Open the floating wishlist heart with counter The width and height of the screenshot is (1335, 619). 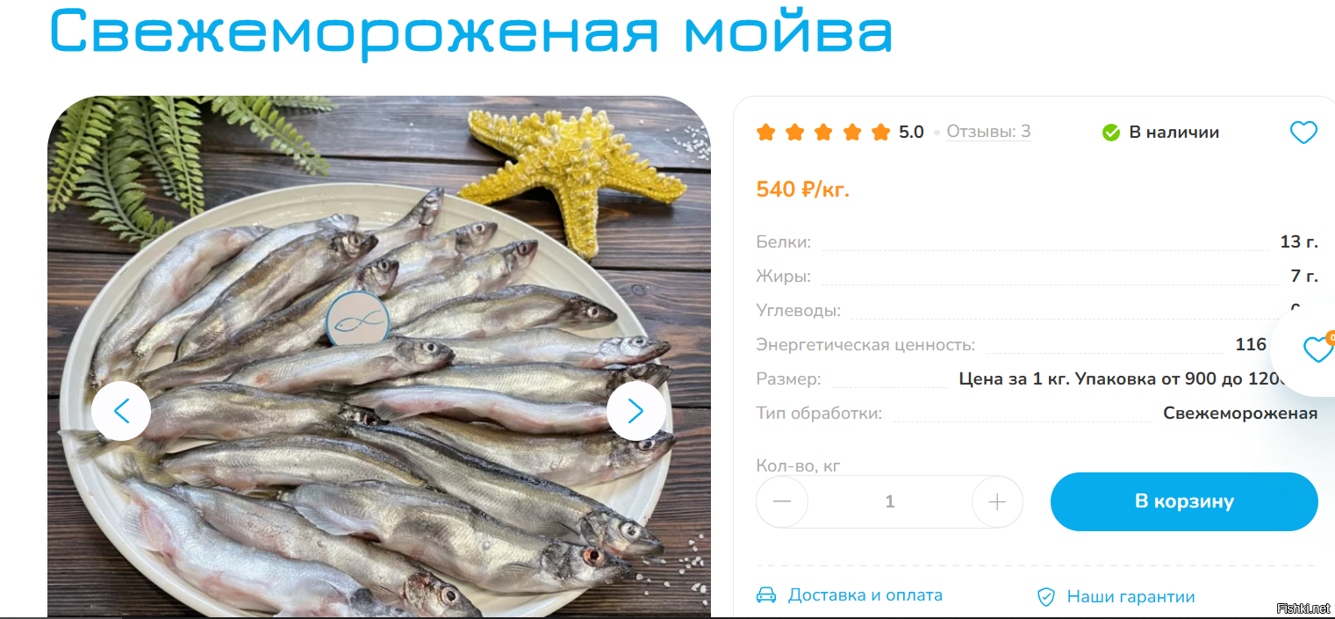(1317, 349)
